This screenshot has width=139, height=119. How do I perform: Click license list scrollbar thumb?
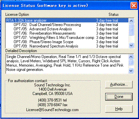pos(131,29)
